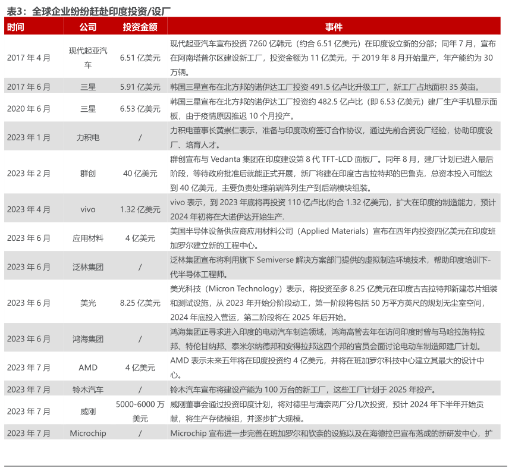Click the "投资金额" column header

[x=140, y=27]
